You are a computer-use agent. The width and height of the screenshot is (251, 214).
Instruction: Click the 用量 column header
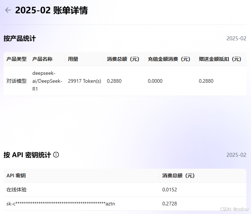click(x=73, y=59)
